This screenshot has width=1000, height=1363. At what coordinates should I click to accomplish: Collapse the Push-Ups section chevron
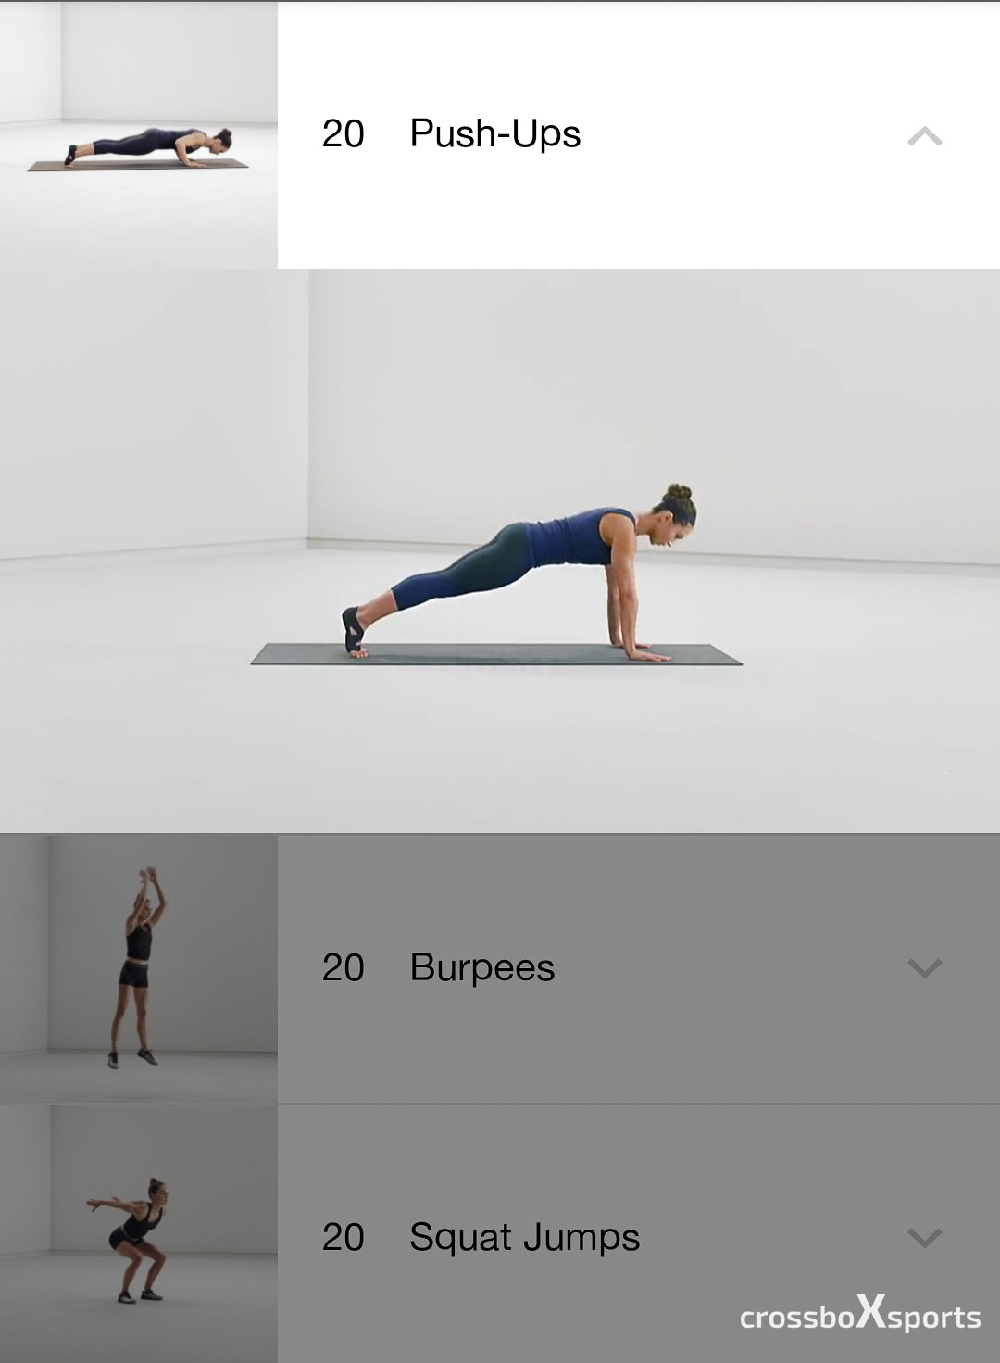pyautogui.click(x=924, y=137)
